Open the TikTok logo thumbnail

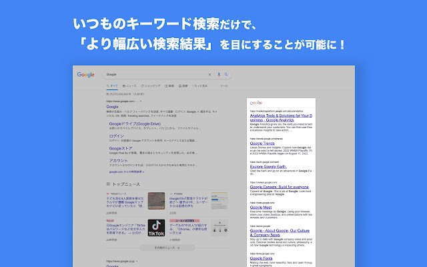[156, 228]
